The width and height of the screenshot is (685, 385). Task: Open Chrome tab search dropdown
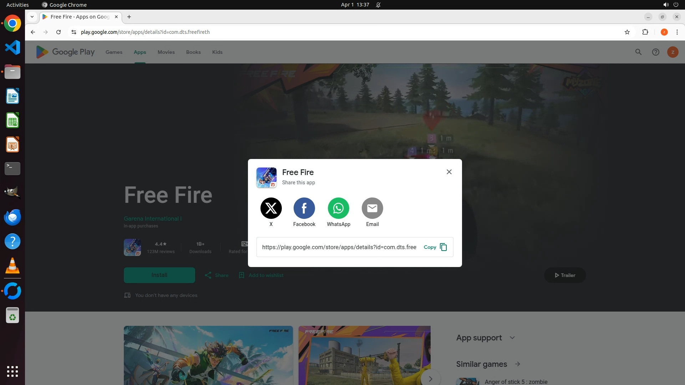pos(32,17)
